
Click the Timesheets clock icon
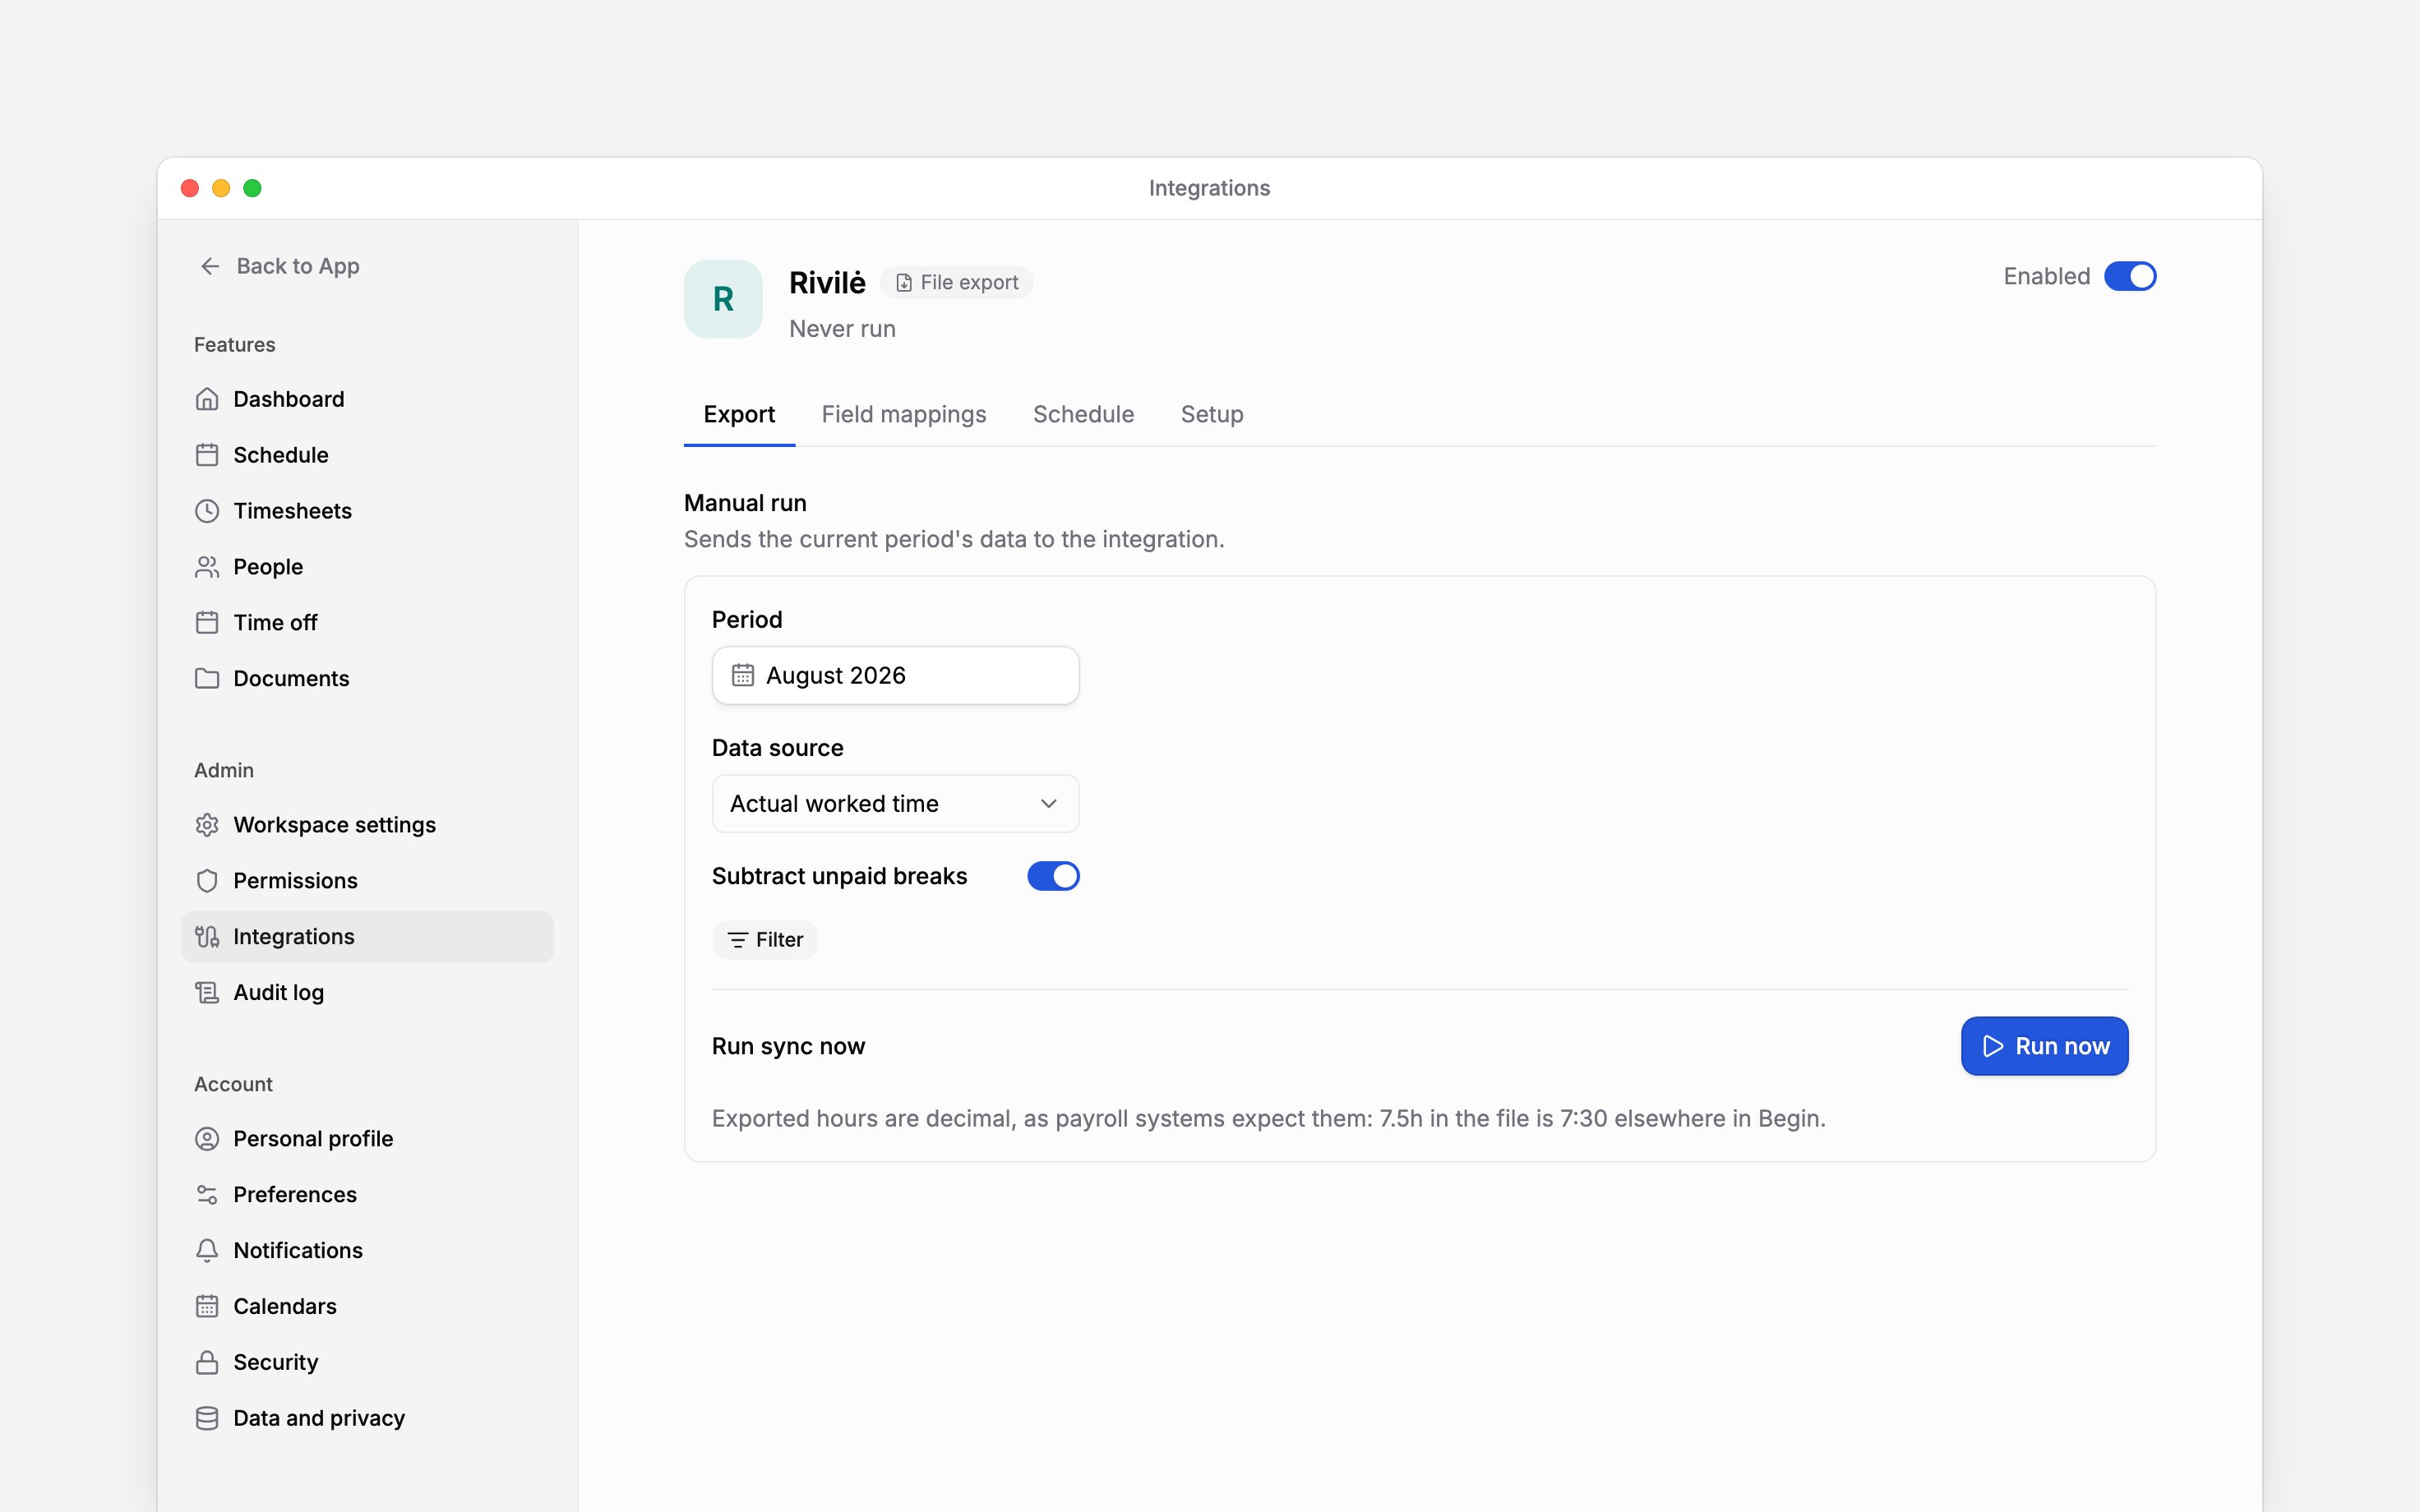point(207,511)
